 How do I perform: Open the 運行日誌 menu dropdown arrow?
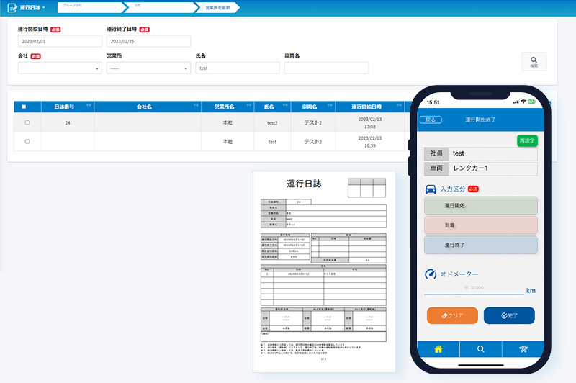pyautogui.click(x=44, y=8)
